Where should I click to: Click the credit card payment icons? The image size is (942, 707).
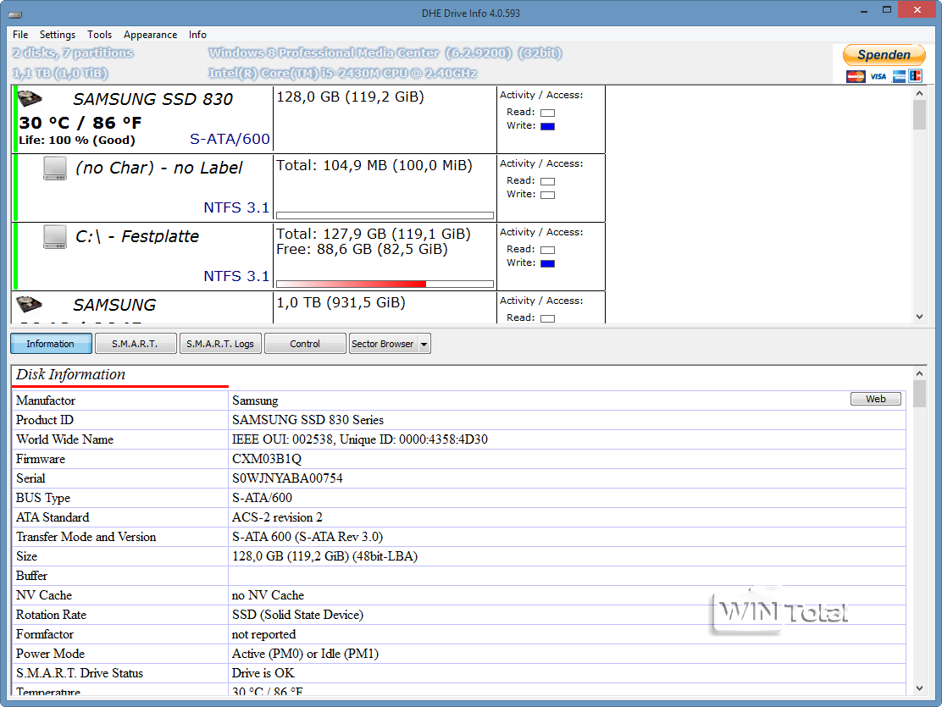coord(884,76)
